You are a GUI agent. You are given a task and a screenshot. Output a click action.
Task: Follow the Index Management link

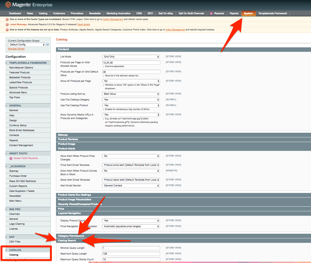(175, 30)
